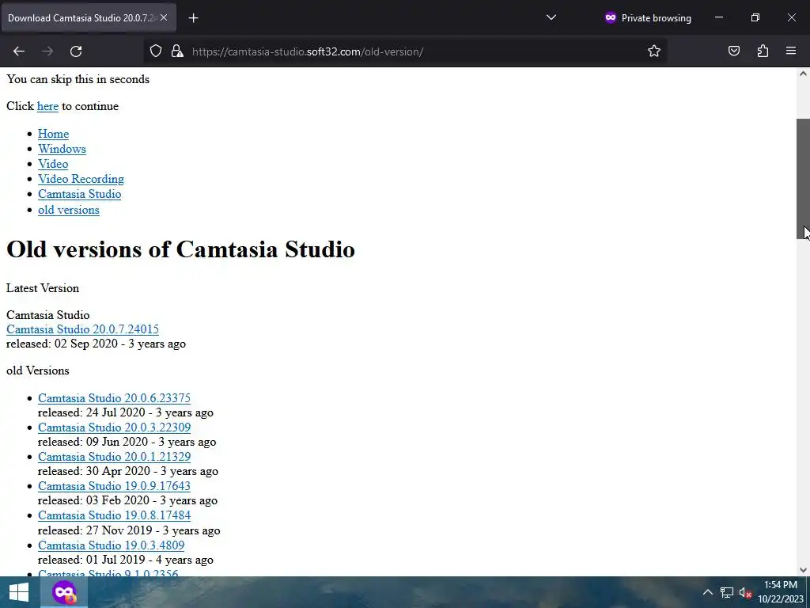Click the 'old Versions' label

tap(38, 370)
